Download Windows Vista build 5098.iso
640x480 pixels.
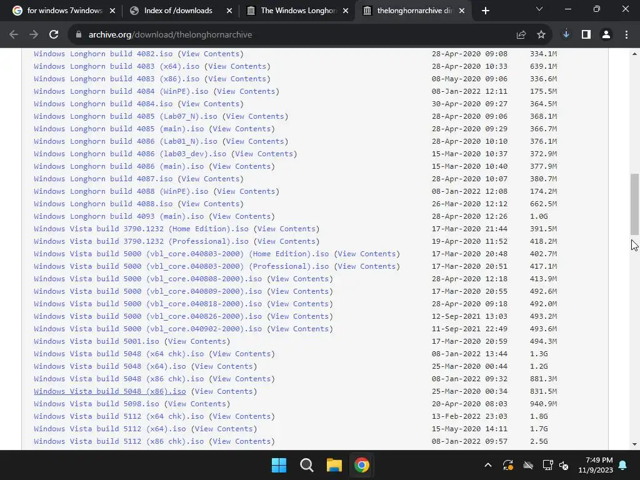[x=97, y=404]
